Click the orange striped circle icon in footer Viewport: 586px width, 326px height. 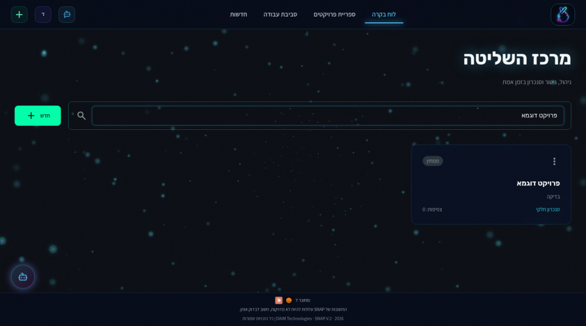[289, 300]
